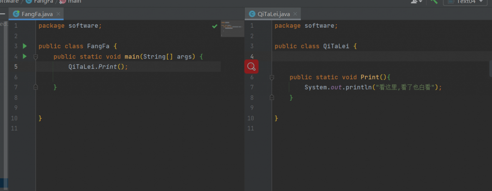This screenshot has height=191, width=492.
Task: Open the green checkmark inspections widget in FangFa.java
Action: 215,26
